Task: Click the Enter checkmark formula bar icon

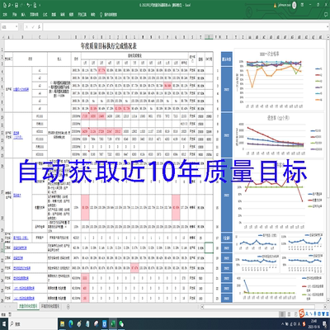Action: (x=33, y=27)
